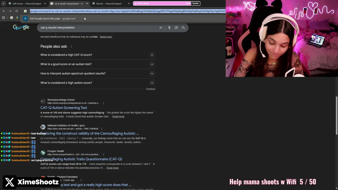Image resolution: width=338 pixels, height=190 pixels.
Task: Close the Results — NeurodivUrgent tab
Action: click(x=129, y=4)
